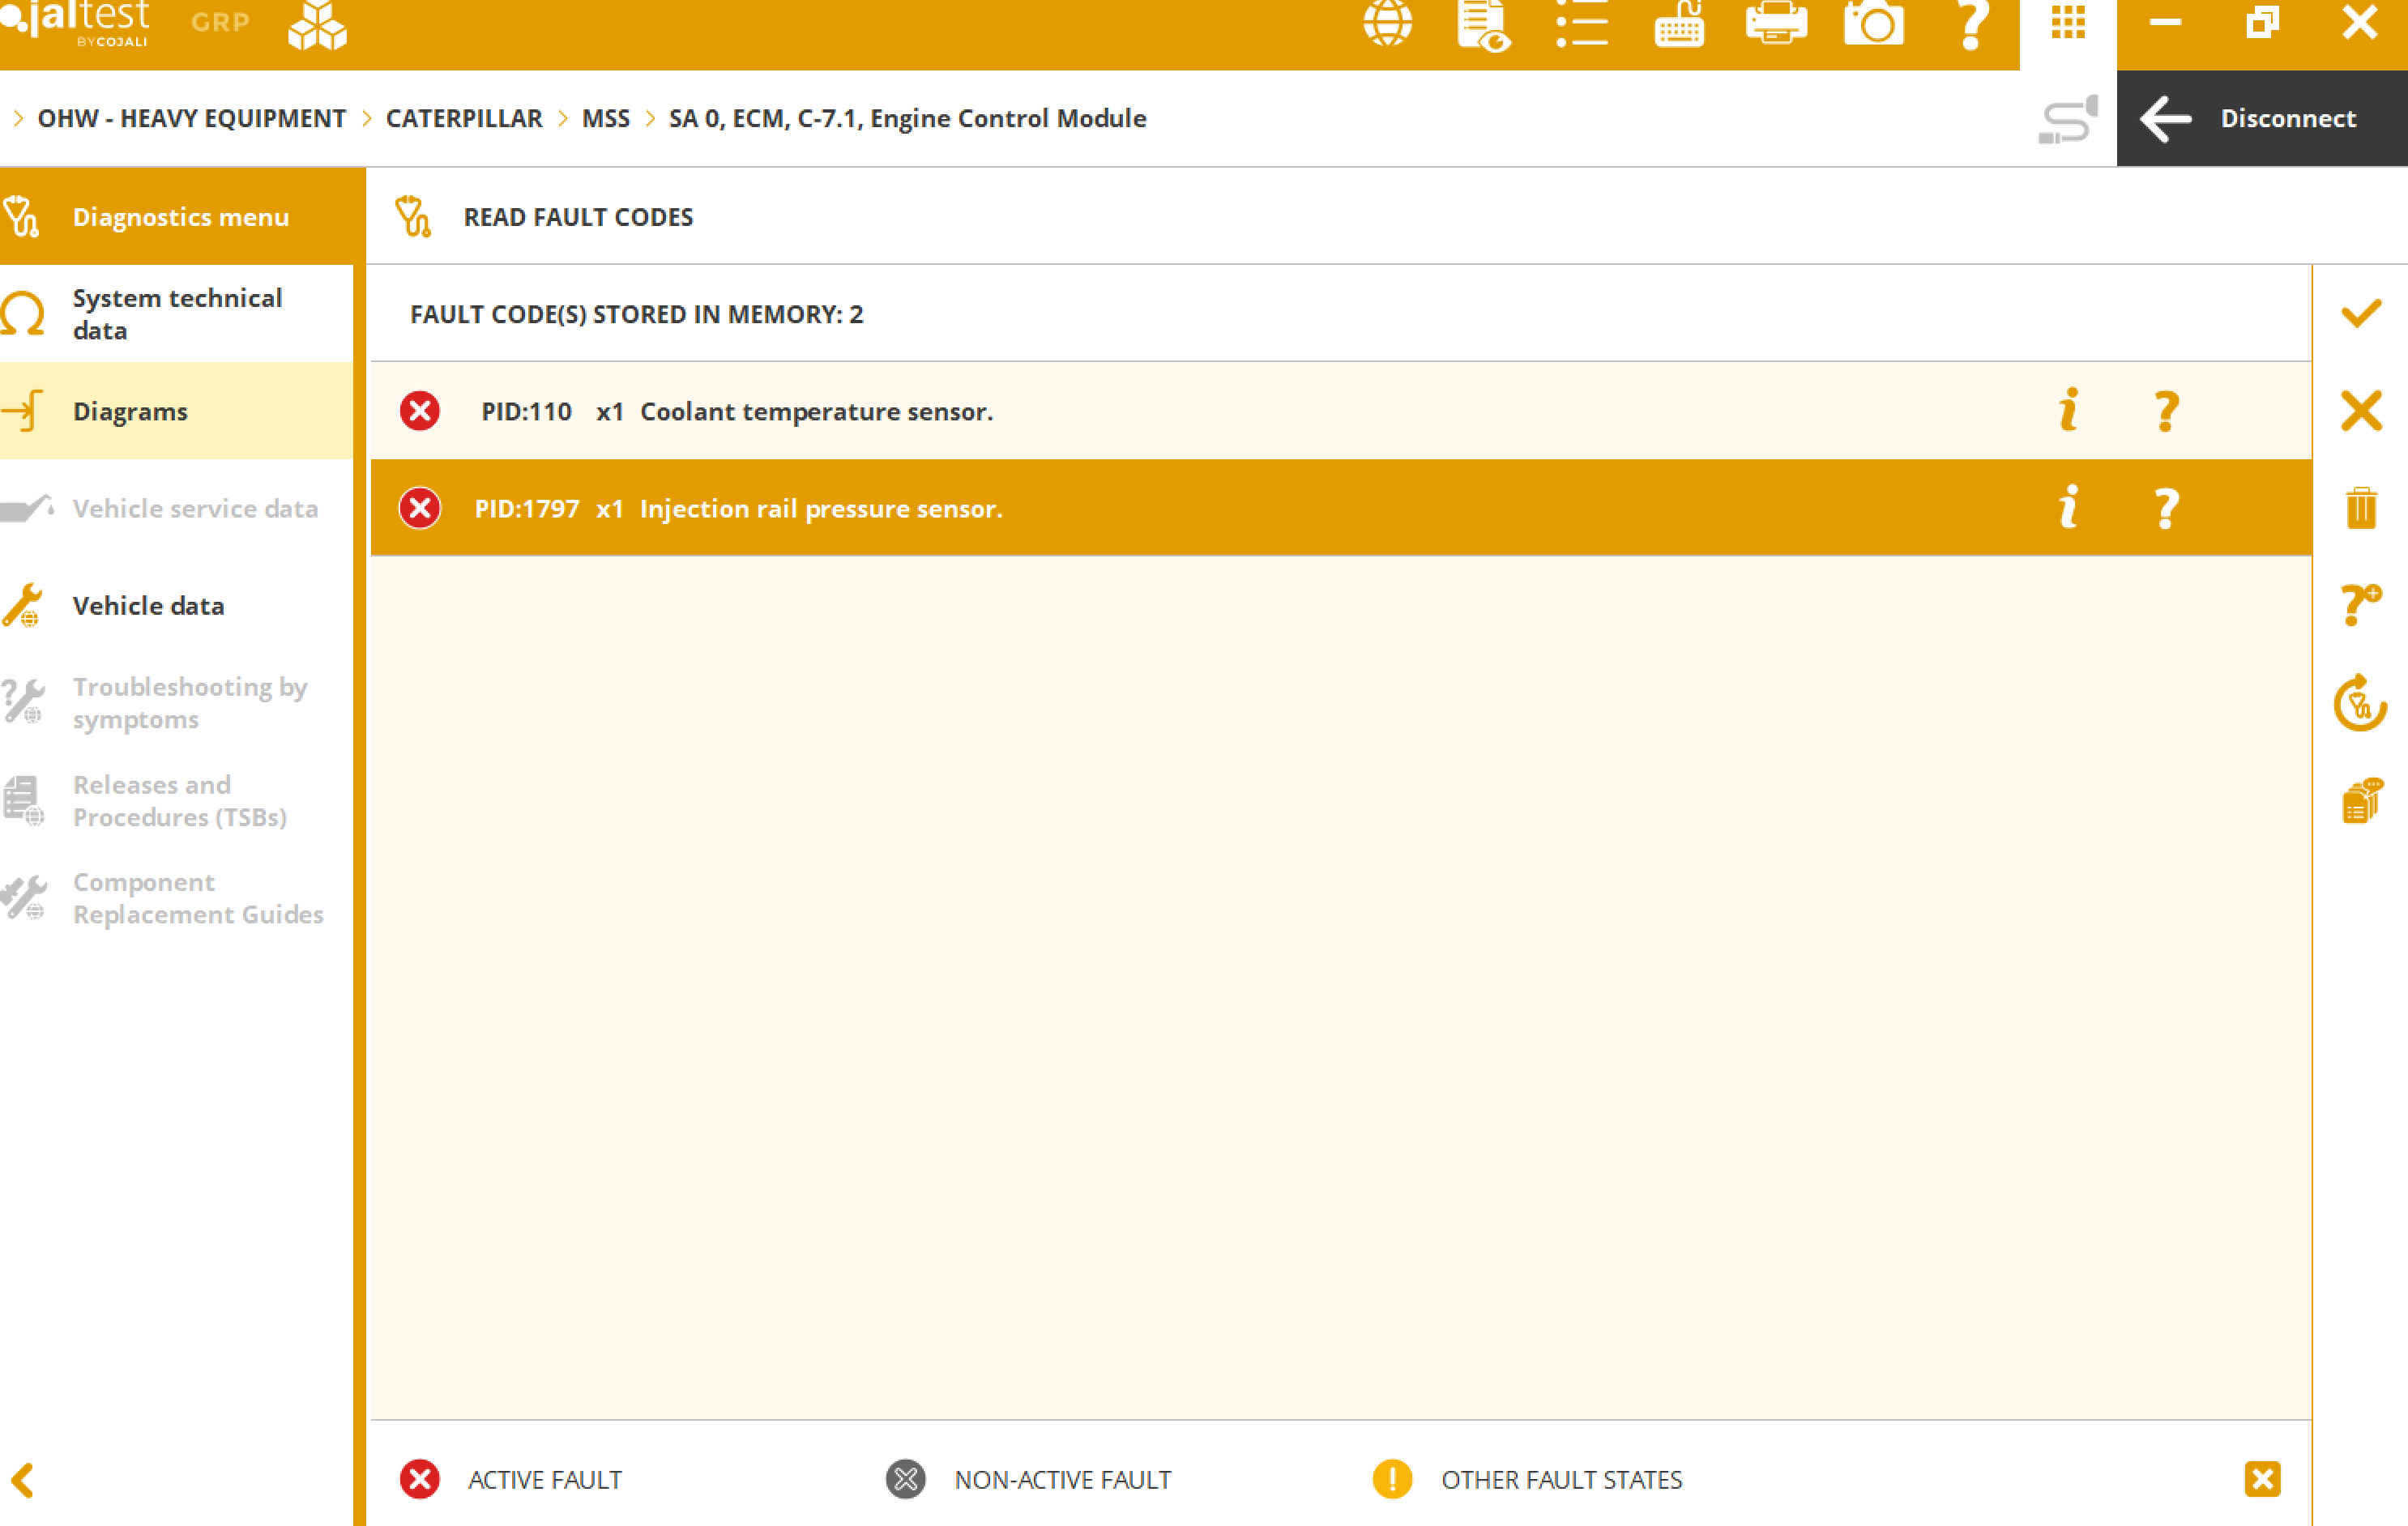Click the connection cable status icon

2068,119
